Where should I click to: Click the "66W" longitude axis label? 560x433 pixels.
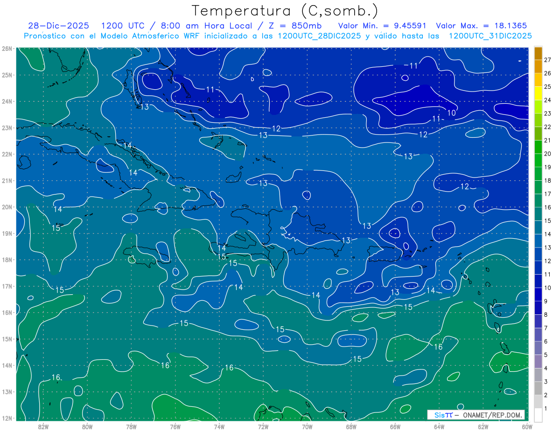click(395, 426)
